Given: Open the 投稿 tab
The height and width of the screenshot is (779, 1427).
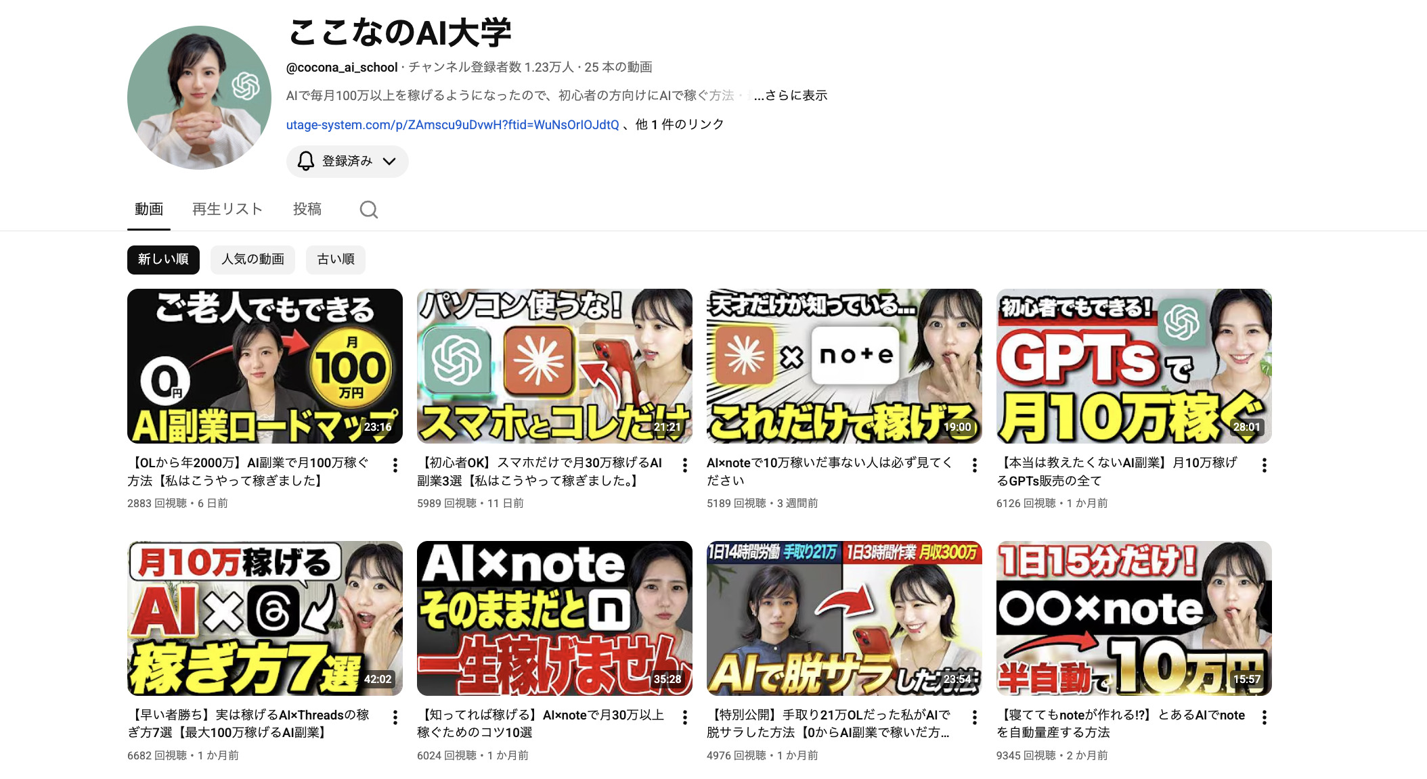Looking at the screenshot, I should 307,209.
